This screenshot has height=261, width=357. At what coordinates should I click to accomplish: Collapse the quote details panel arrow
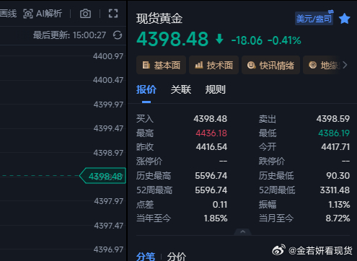coord(243,232)
